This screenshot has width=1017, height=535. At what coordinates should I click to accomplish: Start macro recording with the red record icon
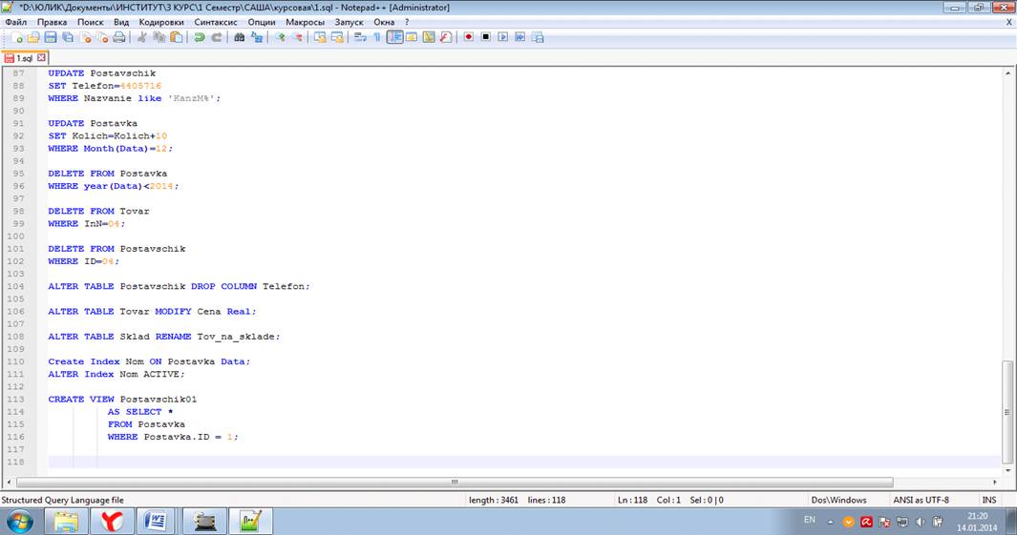click(469, 37)
